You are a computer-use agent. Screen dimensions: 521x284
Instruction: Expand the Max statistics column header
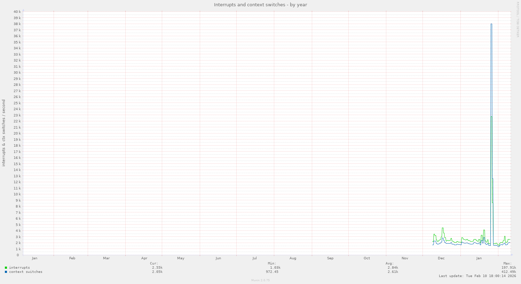coord(507,263)
